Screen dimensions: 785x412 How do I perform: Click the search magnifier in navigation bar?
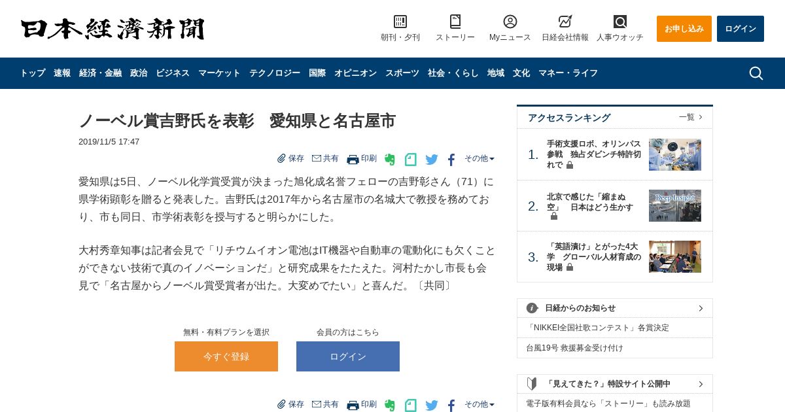click(756, 73)
